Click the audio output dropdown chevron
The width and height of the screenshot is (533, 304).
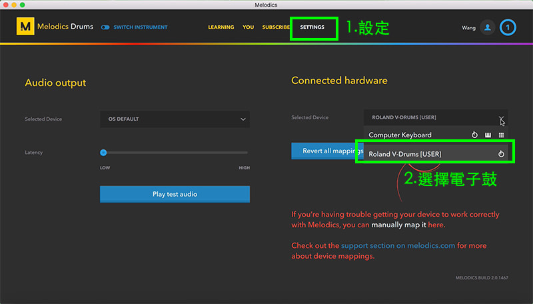pos(243,119)
